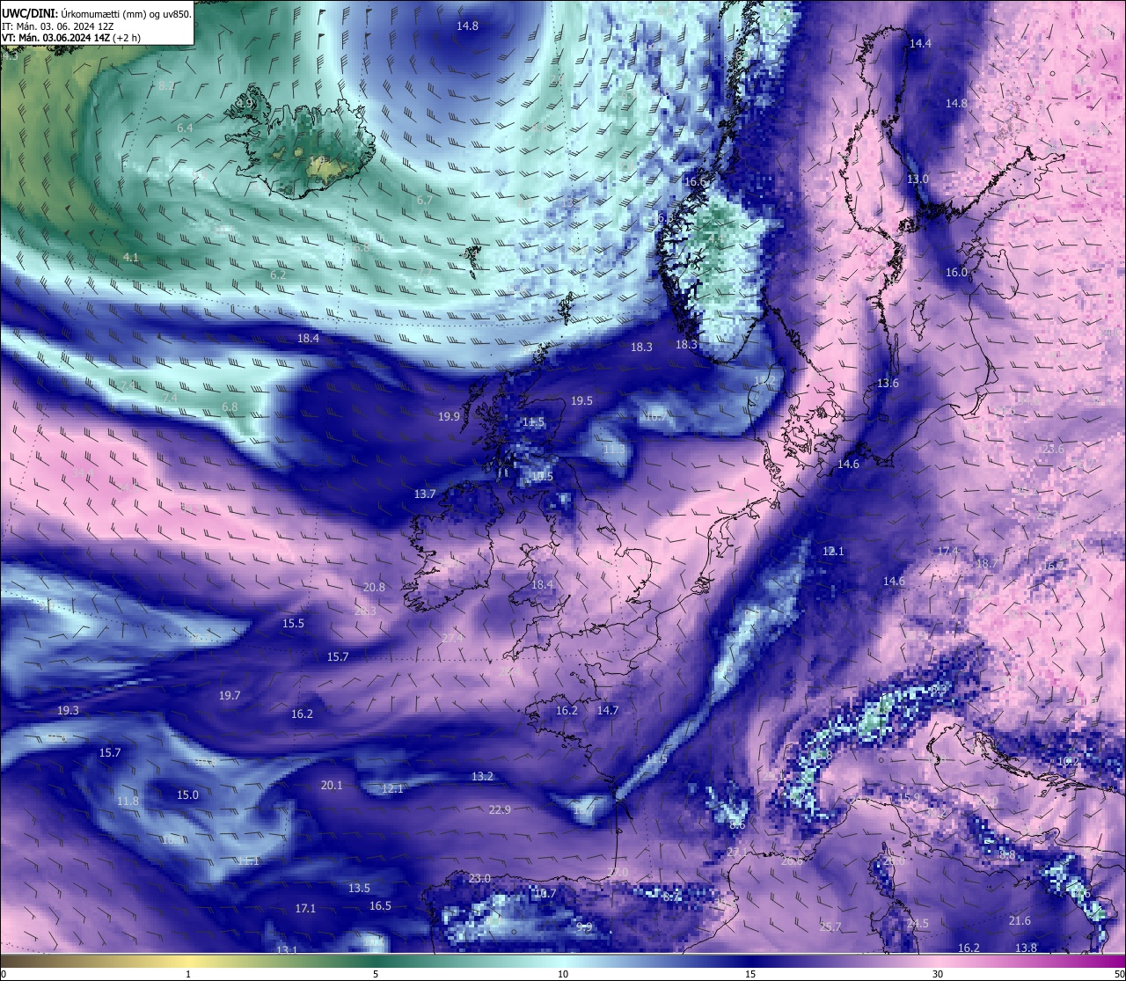This screenshot has height=981, width=1126.
Task: Click the 16.6 value near Norway's coast
Action: point(695,181)
